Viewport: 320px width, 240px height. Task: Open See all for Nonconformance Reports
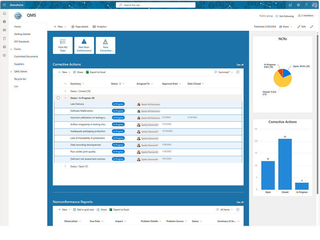coord(240,202)
